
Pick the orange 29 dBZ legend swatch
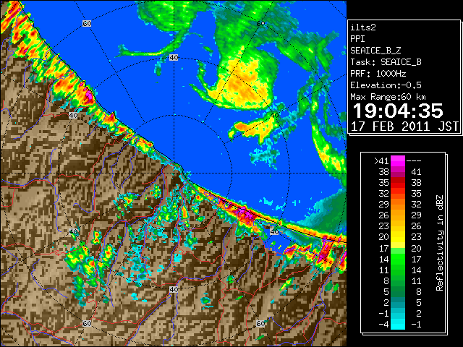point(398,205)
